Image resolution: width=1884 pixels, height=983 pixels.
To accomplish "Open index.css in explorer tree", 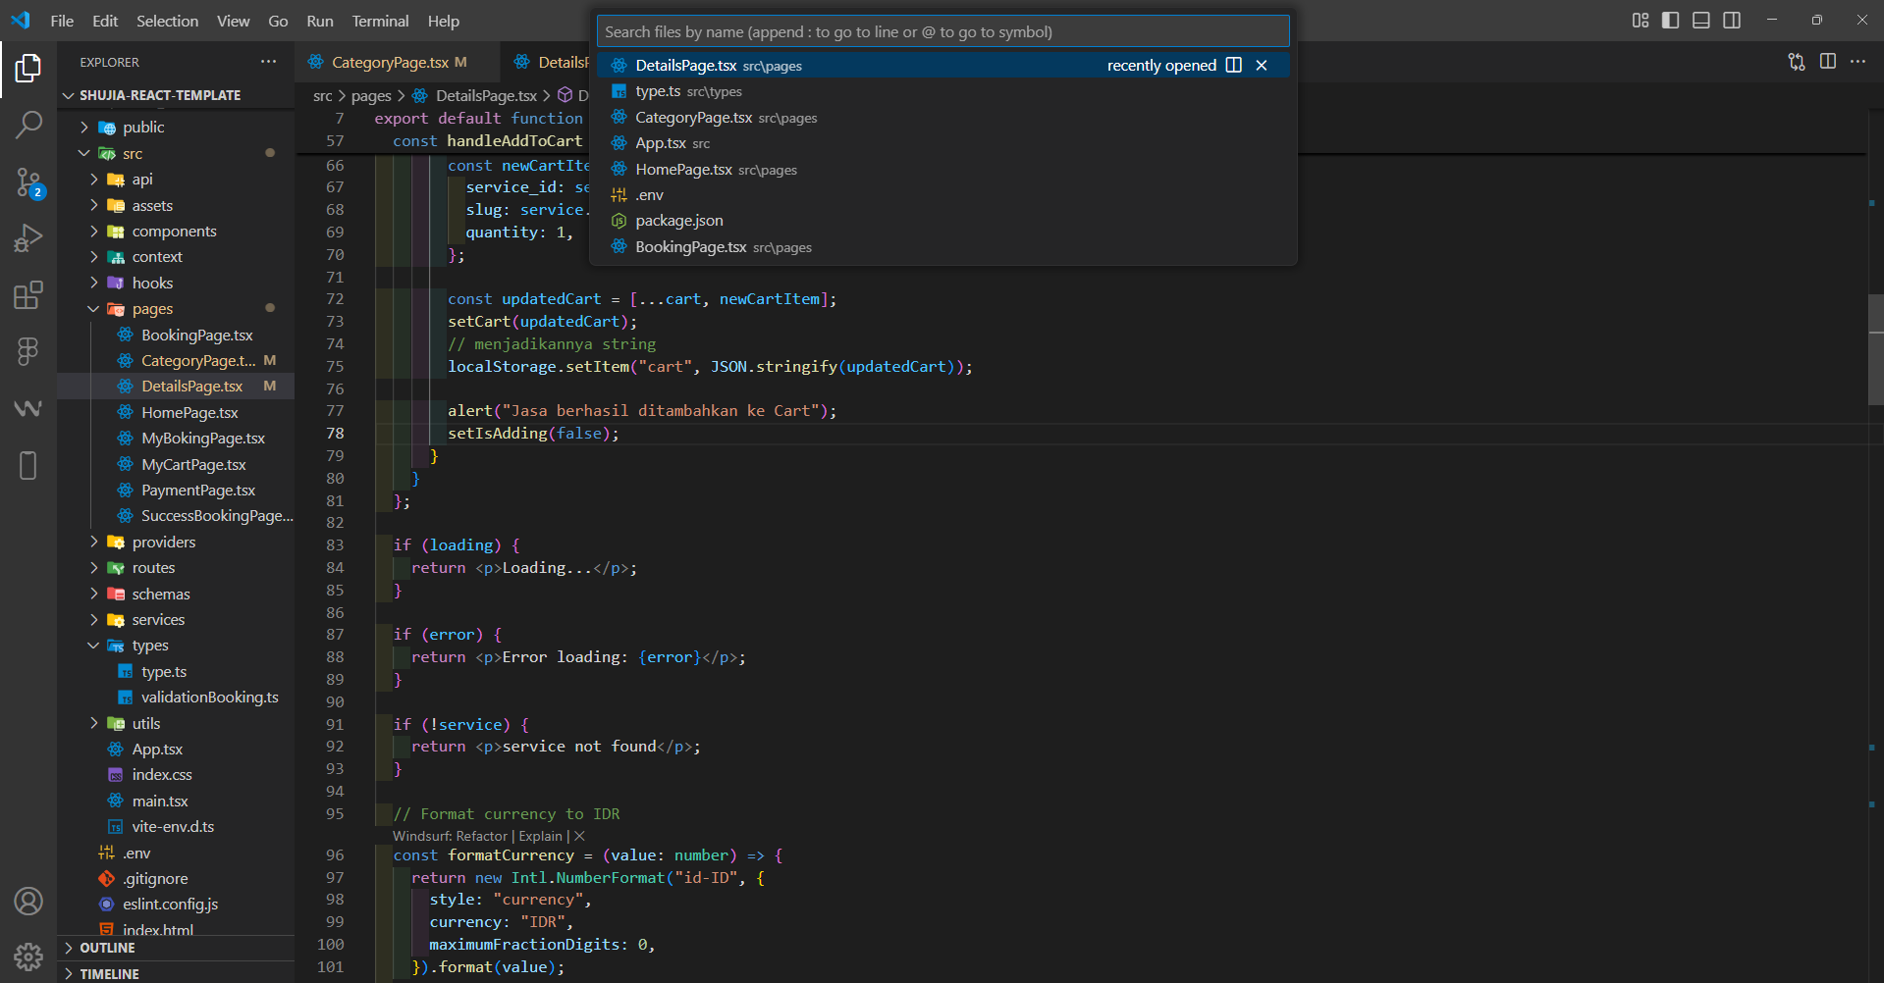I will 162,775.
